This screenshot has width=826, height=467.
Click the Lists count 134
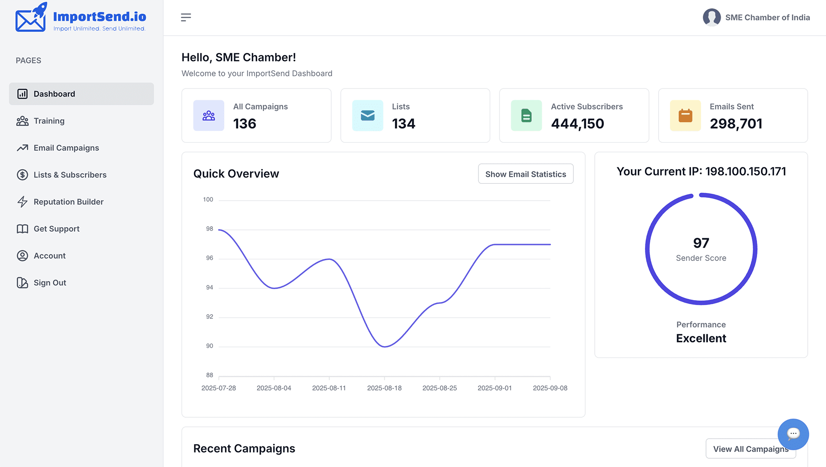pos(404,124)
